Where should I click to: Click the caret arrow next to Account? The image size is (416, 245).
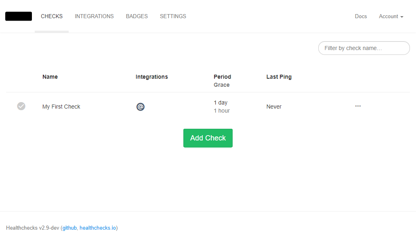(x=402, y=17)
